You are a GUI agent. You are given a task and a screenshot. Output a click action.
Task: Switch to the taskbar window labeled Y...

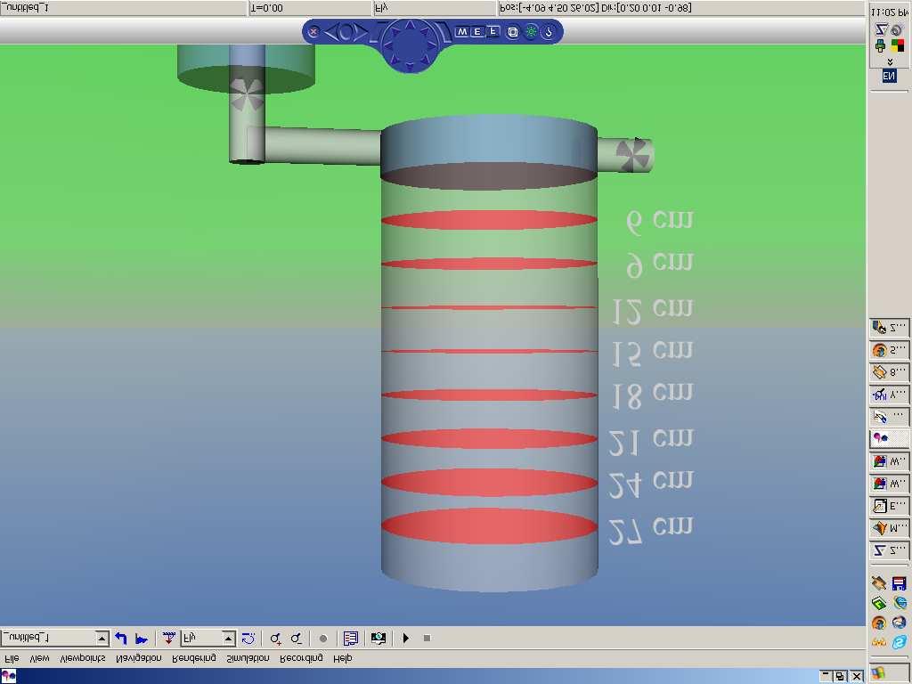(x=890, y=395)
